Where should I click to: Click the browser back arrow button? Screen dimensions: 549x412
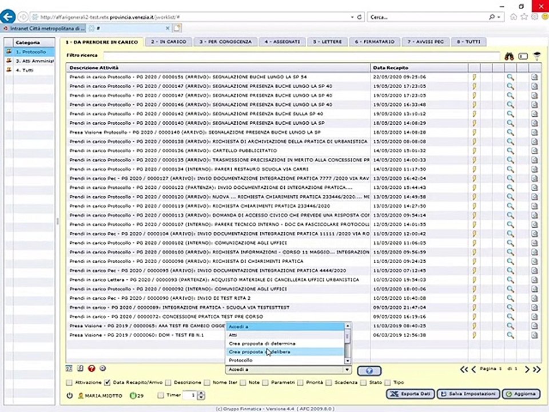click(x=7, y=17)
